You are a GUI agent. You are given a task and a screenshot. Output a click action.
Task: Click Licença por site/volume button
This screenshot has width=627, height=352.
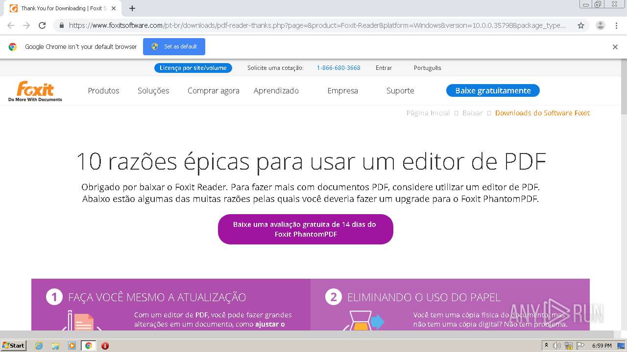coord(193,68)
